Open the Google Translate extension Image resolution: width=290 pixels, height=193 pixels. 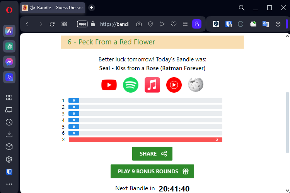point(266,24)
